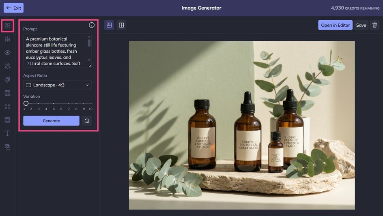Click the 'Variation' label
383x216 pixels.
(x=32, y=96)
